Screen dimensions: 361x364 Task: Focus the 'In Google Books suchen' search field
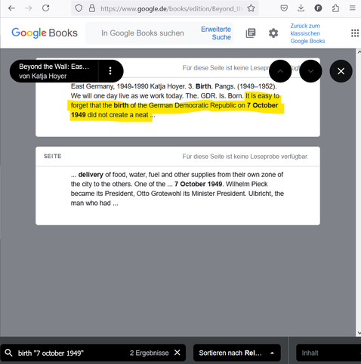[143, 33]
